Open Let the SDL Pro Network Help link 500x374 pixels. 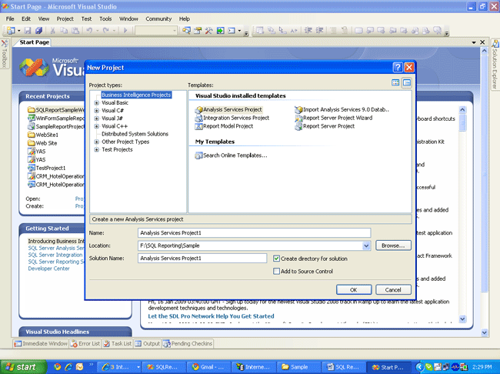[211, 316]
